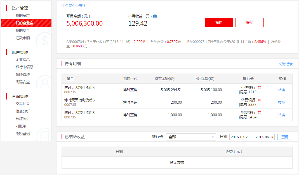The image size is (299, 175).
Task: Click the 尾号 5454 card number text
Action: tap(248, 117)
